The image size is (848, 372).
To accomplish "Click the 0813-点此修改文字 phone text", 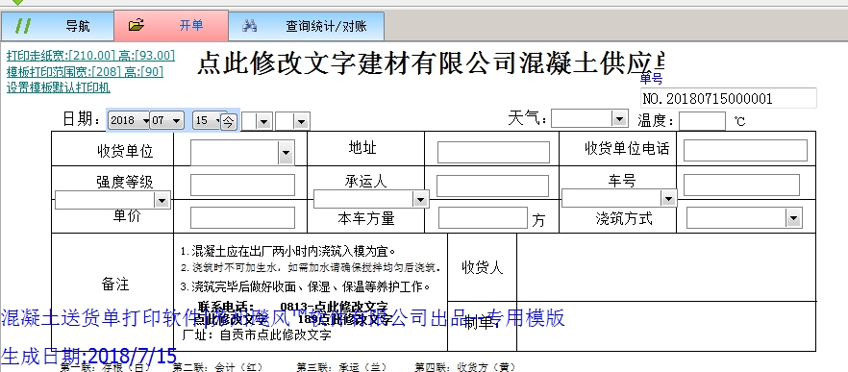I will pos(334,307).
